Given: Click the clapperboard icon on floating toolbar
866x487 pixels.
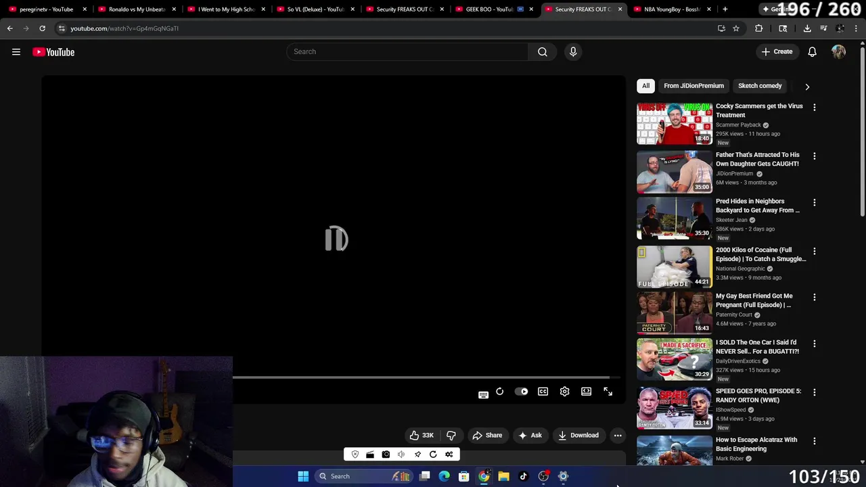Looking at the screenshot, I should (370, 455).
